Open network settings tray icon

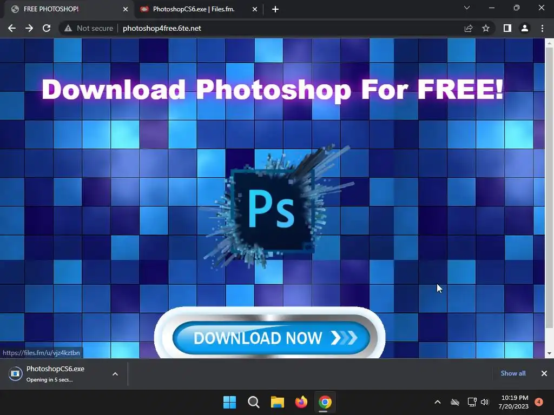click(472, 402)
